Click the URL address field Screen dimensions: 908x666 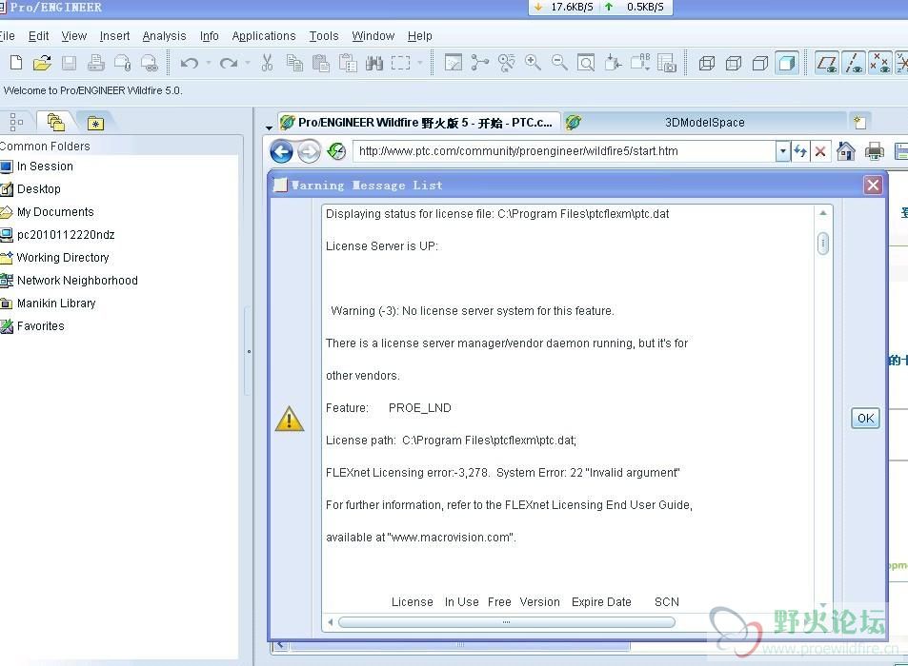565,151
